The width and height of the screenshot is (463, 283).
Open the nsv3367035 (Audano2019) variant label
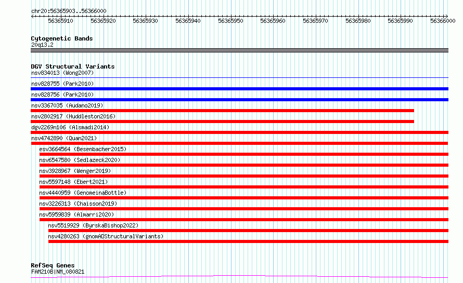(67, 105)
